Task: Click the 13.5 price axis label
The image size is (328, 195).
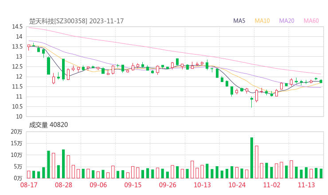Action: click(17, 47)
